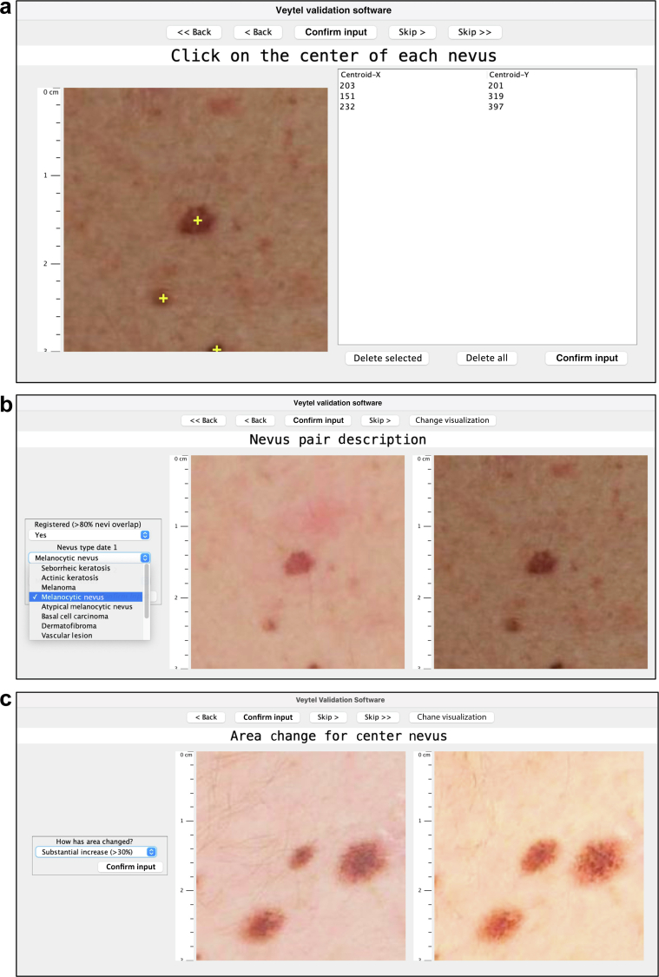Choose Melanoma from the nevus type list

tap(57, 587)
